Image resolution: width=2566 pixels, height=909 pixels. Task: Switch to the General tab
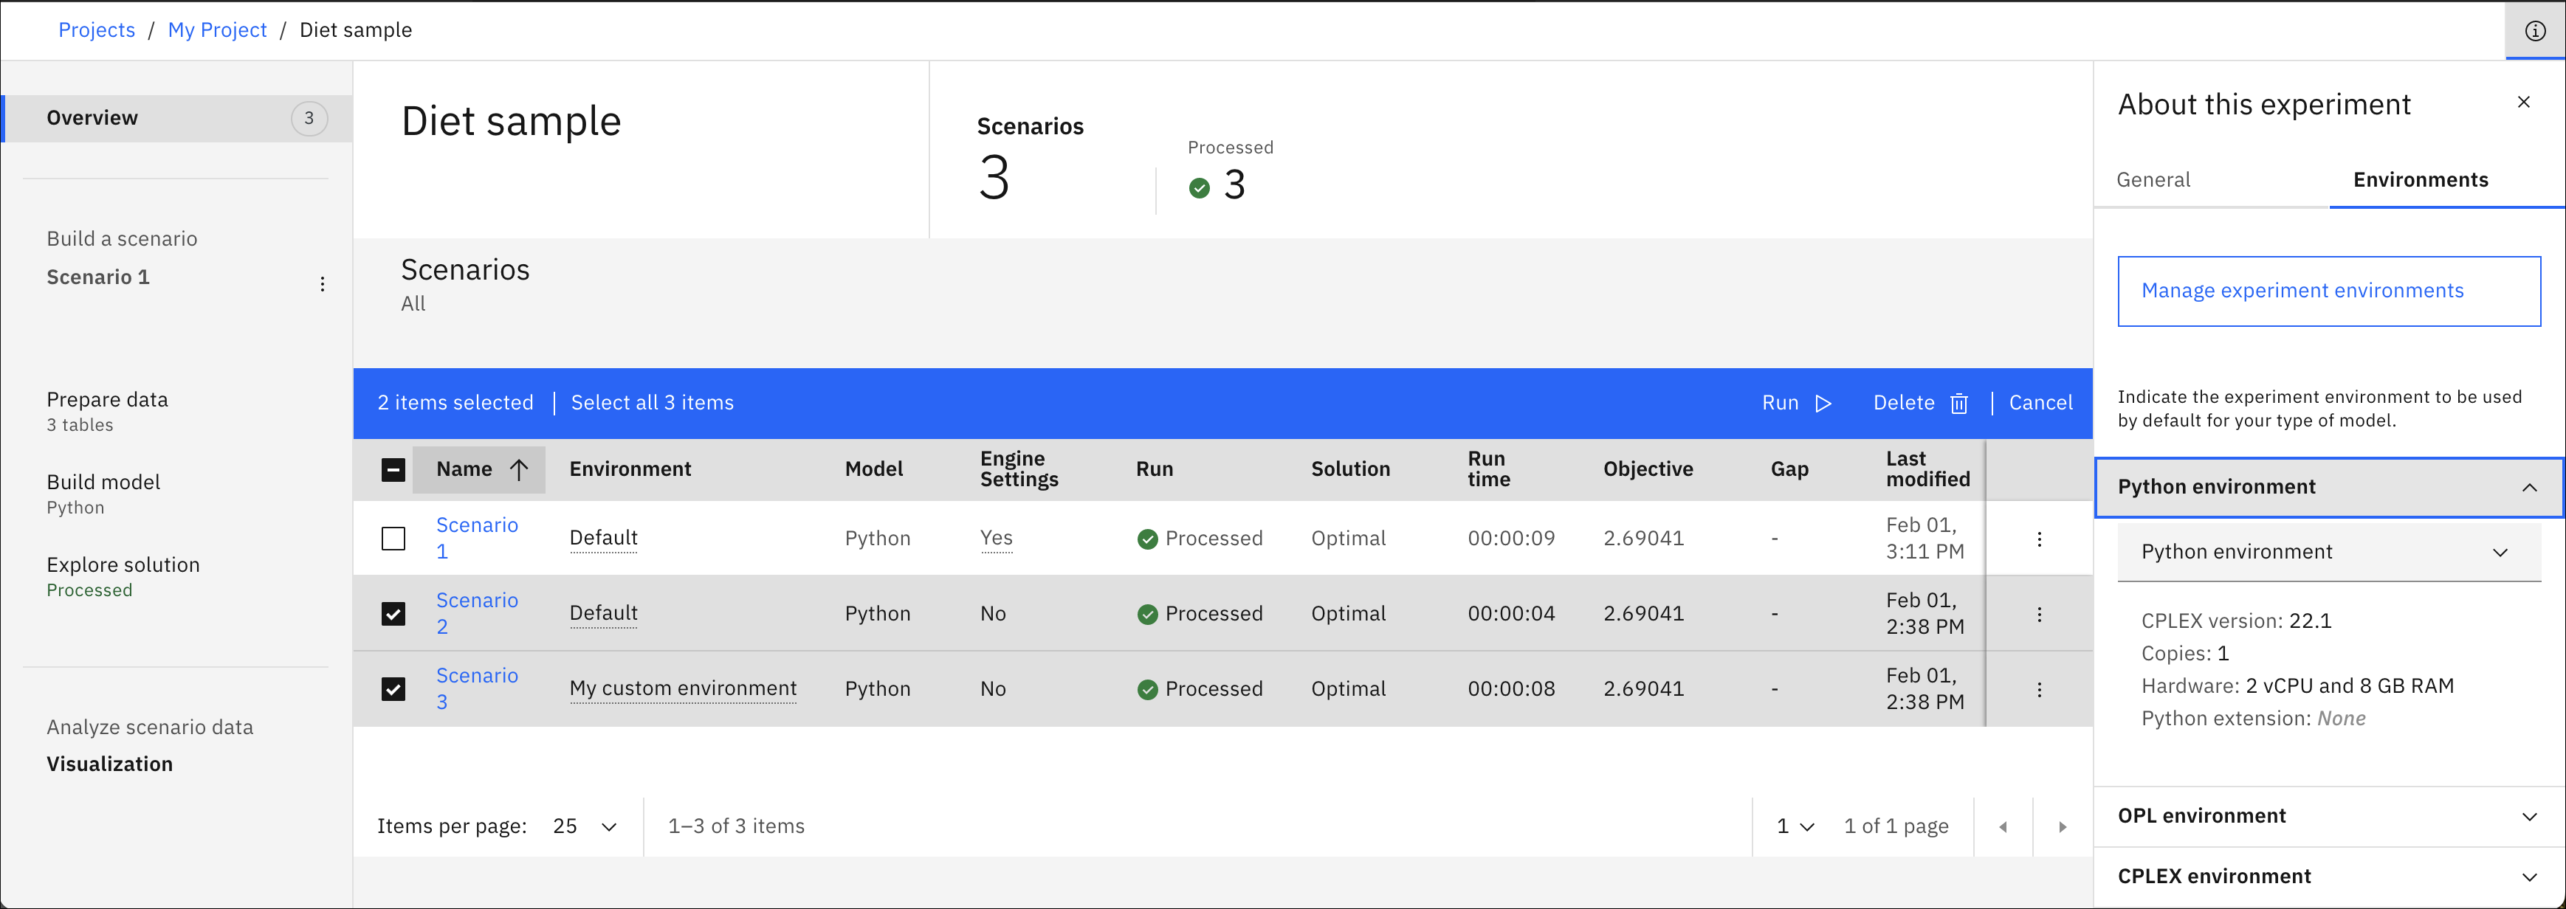[2153, 180]
